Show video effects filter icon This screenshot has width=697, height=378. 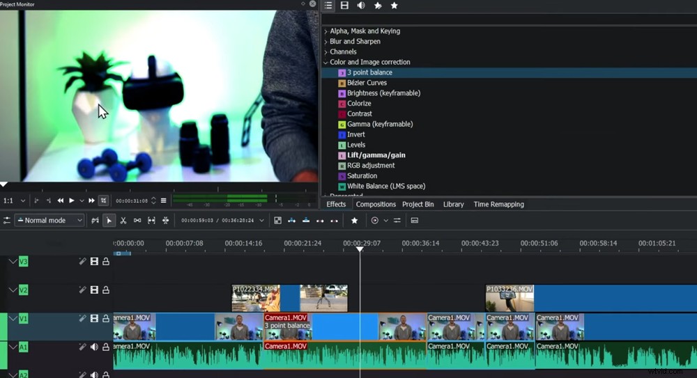click(x=344, y=6)
